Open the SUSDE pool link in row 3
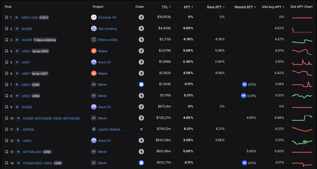317x169 pixels. coord(27,40)
